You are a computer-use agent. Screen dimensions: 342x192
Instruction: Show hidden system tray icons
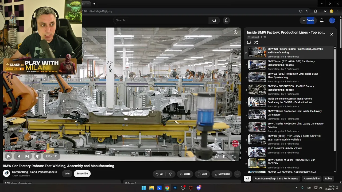pos(297,188)
